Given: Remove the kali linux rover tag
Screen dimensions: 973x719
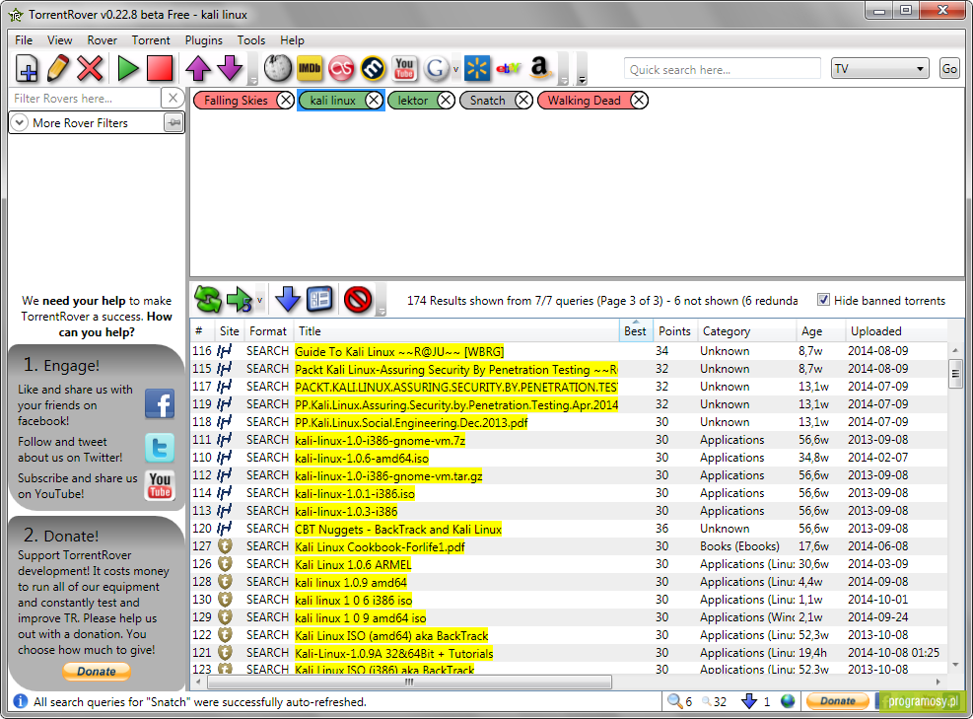Looking at the screenshot, I should [375, 100].
